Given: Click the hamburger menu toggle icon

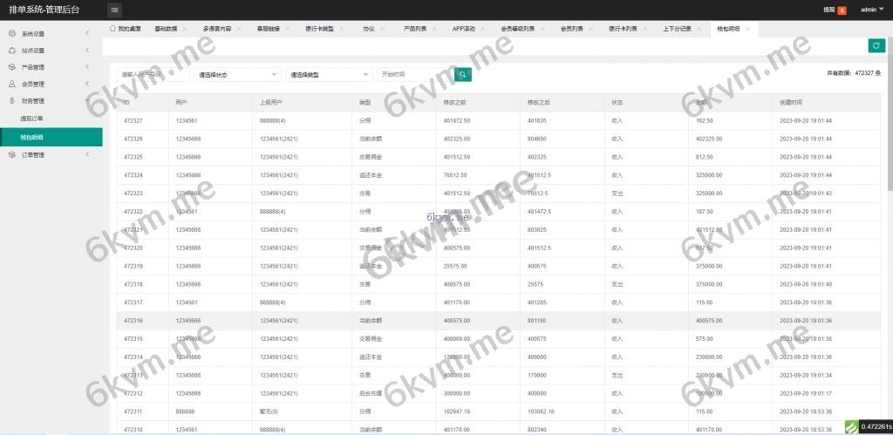Looking at the screenshot, I should tap(115, 10).
